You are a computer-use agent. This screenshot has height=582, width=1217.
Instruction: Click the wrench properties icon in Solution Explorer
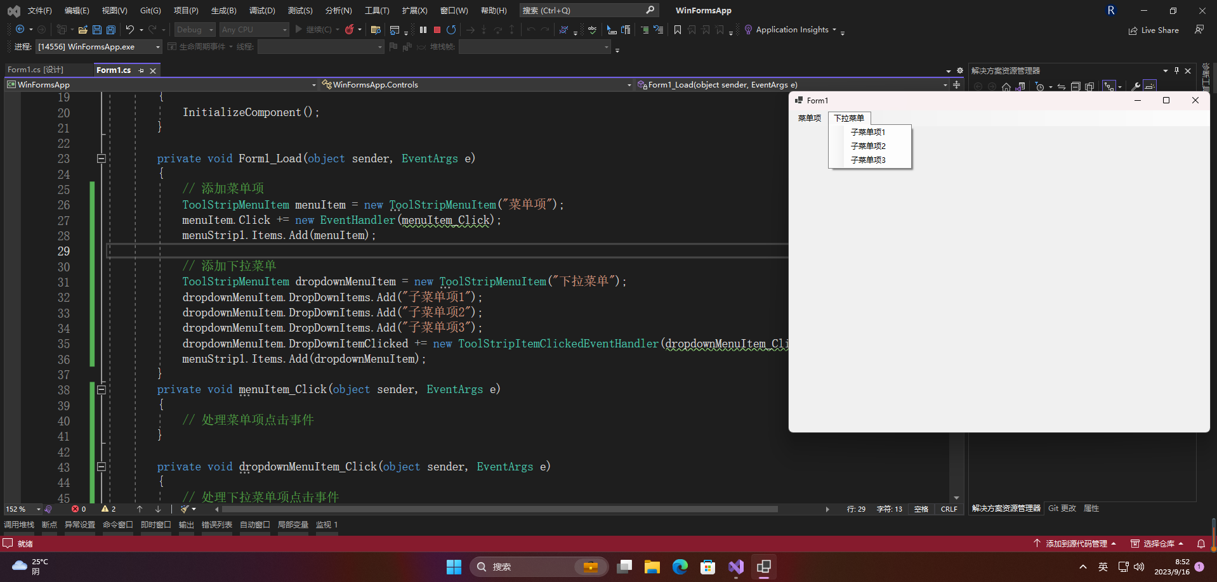(1136, 87)
